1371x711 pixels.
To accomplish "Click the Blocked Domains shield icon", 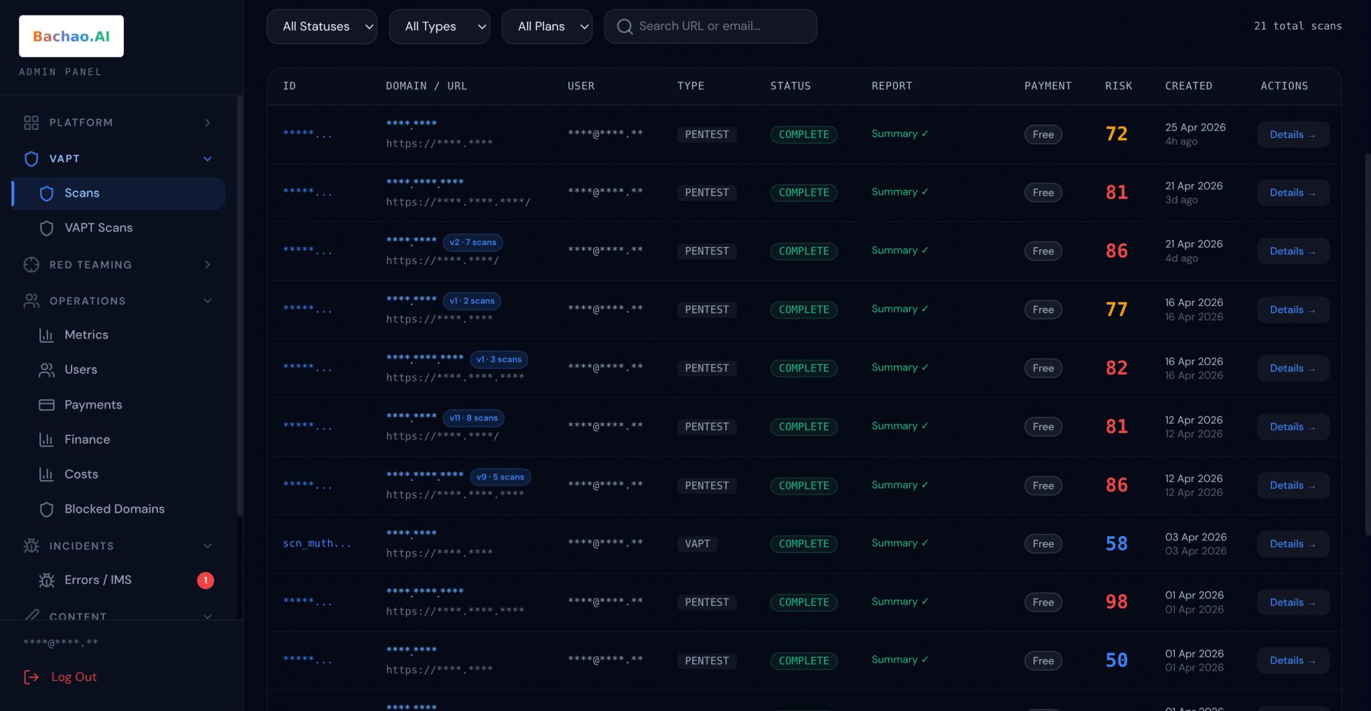I will coord(46,509).
